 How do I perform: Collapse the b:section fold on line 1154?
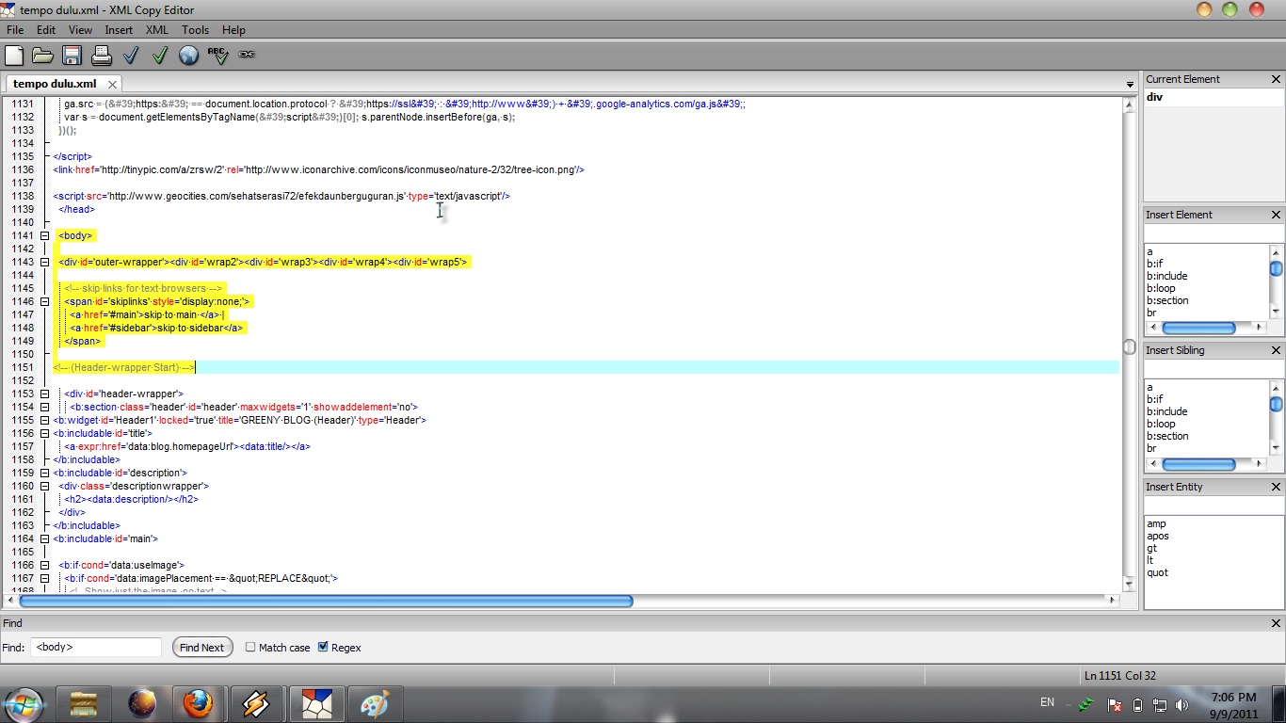(x=44, y=407)
